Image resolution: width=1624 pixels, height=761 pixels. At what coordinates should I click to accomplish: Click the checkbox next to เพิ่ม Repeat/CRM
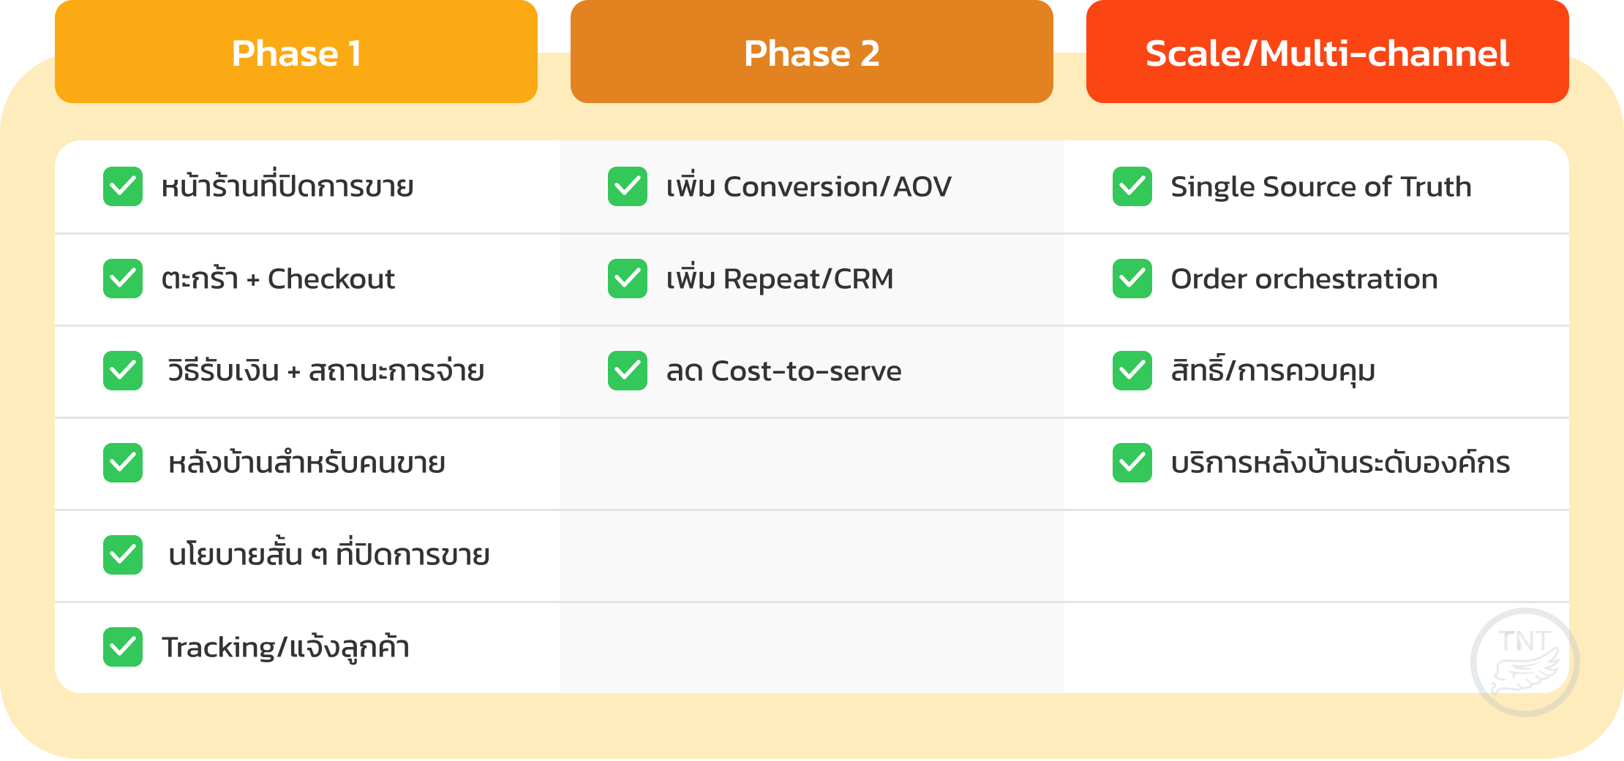click(x=627, y=279)
